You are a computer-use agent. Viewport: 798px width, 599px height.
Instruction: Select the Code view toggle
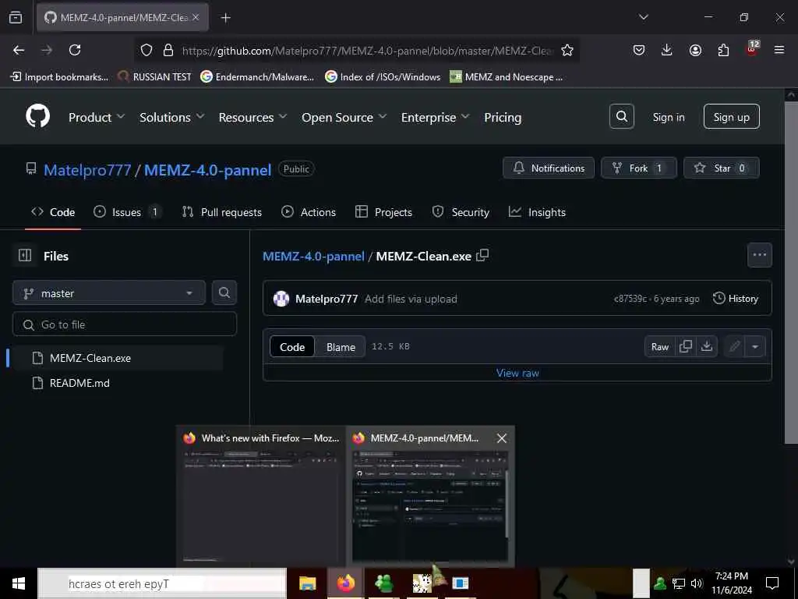[292, 347]
